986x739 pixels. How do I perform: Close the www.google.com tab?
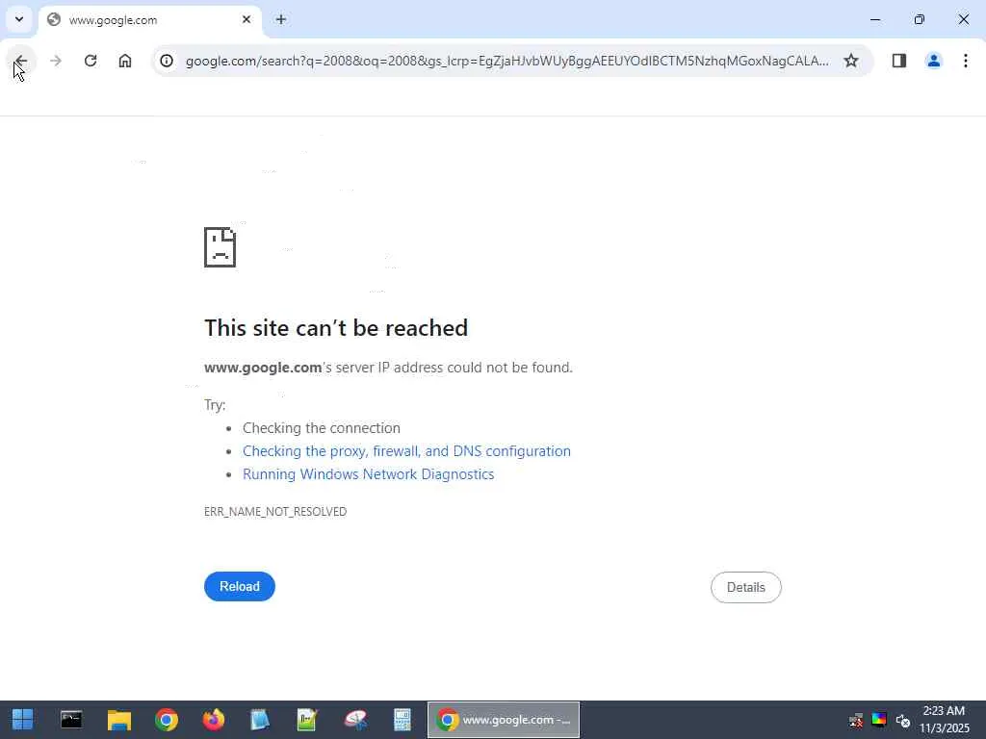pos(246,19)
